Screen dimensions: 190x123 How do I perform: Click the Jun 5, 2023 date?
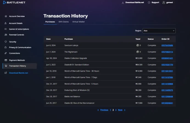click(x=51, y=65)
